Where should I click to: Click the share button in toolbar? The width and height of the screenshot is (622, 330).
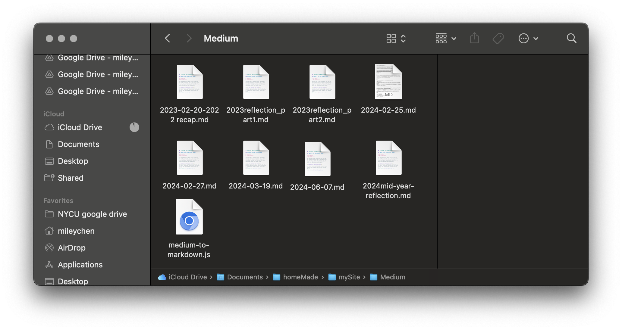[474, 38]
